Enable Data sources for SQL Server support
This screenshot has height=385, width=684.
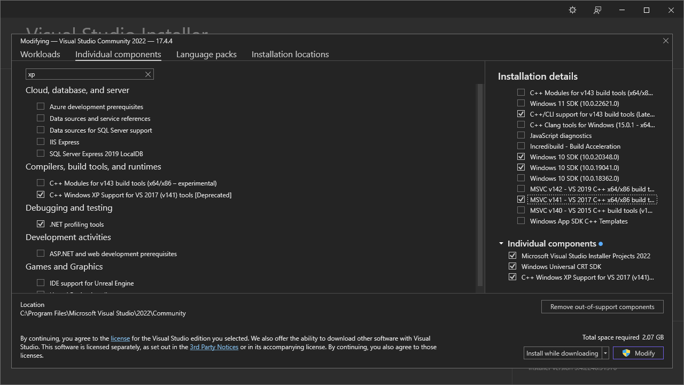41,130
